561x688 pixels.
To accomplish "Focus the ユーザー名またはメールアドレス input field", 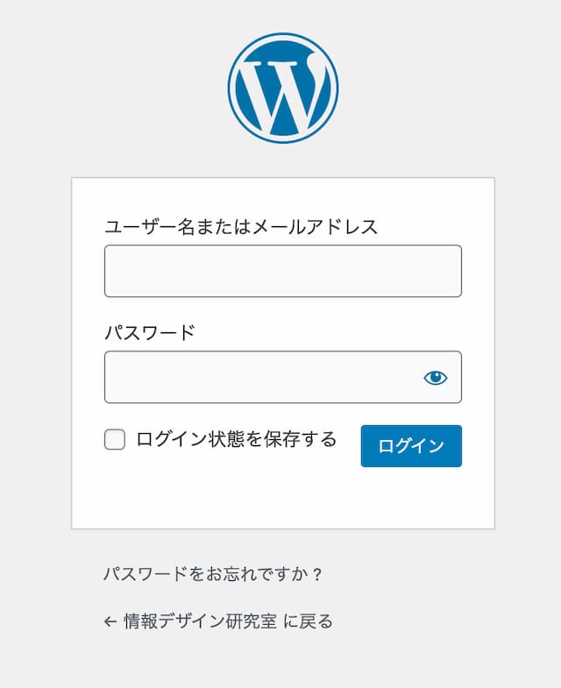I will pos(282,271).
